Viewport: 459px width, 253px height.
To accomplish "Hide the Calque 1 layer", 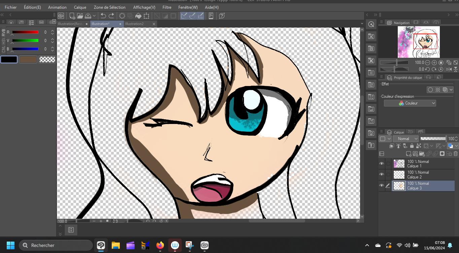I will (x=381, y=164).
